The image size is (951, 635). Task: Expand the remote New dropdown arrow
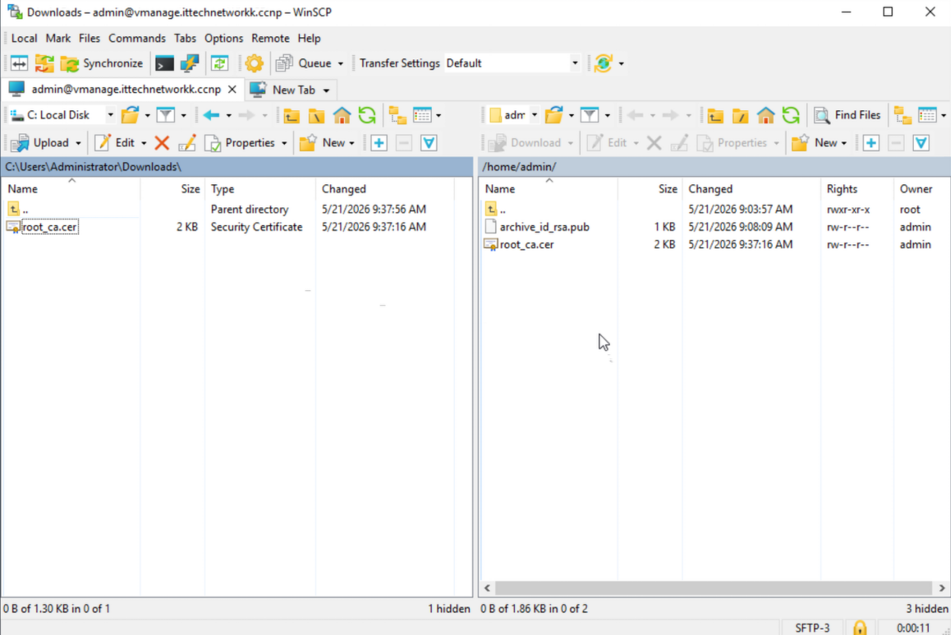click(x=843, y=143)
